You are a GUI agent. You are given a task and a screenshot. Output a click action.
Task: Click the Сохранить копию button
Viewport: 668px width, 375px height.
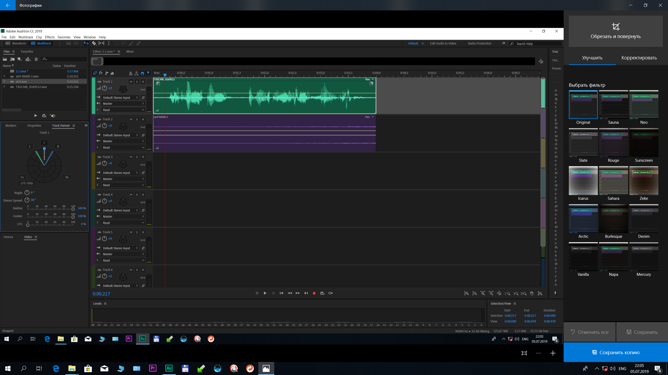[616, 352]
